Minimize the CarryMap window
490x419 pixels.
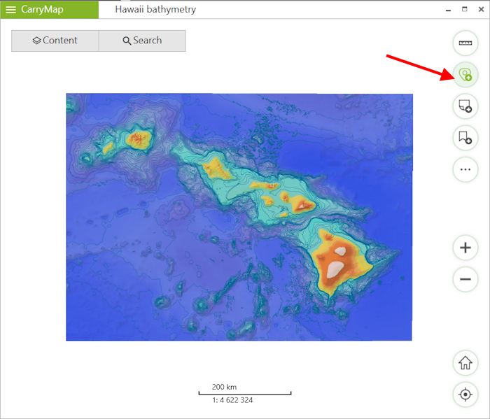[448, 9]
